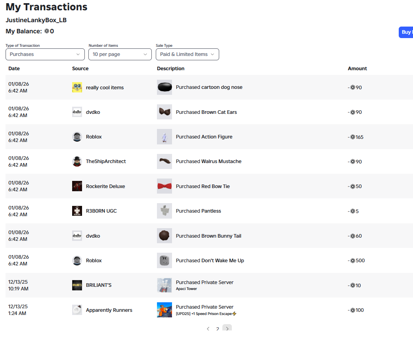Screen dimensions: 413x338
Task: Click the blue Buy button
Action: click(406, 32)
